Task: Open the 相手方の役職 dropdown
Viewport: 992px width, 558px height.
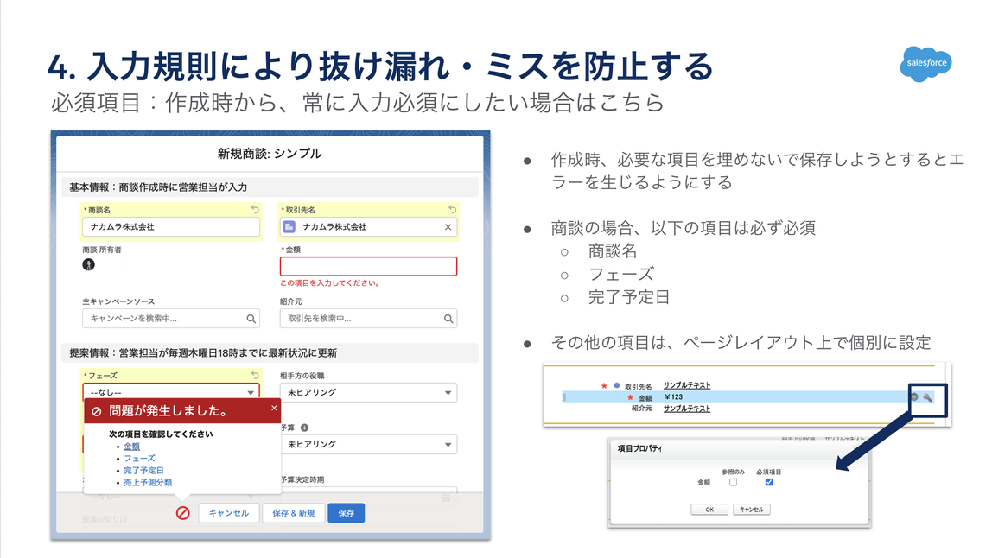Action: pyautogui.click(x=368, y=393)
